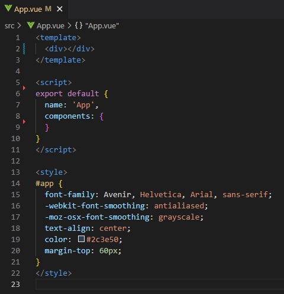Click the Avenir font value

117,195
